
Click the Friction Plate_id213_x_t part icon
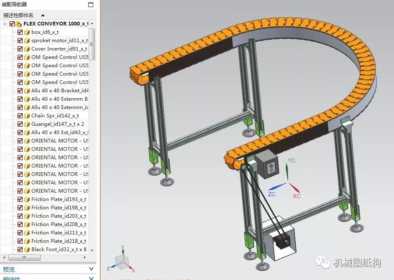click(x=27, y=233)
